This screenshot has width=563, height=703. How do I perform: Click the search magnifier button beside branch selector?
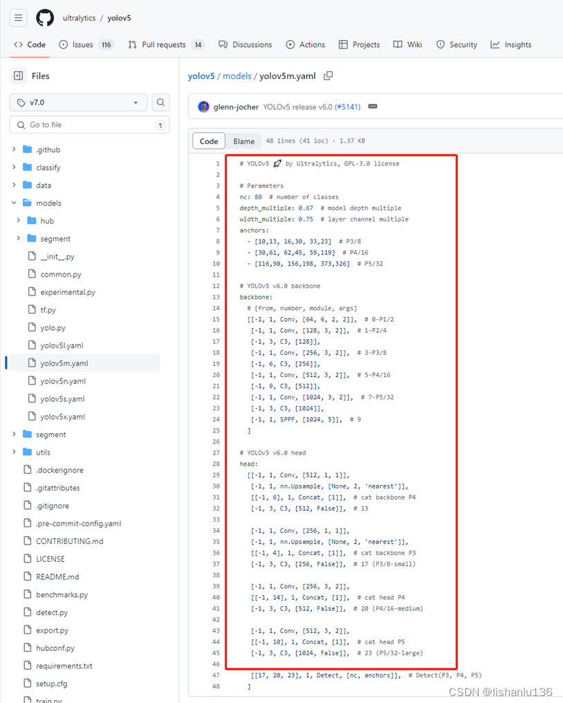tap(160, 102)
